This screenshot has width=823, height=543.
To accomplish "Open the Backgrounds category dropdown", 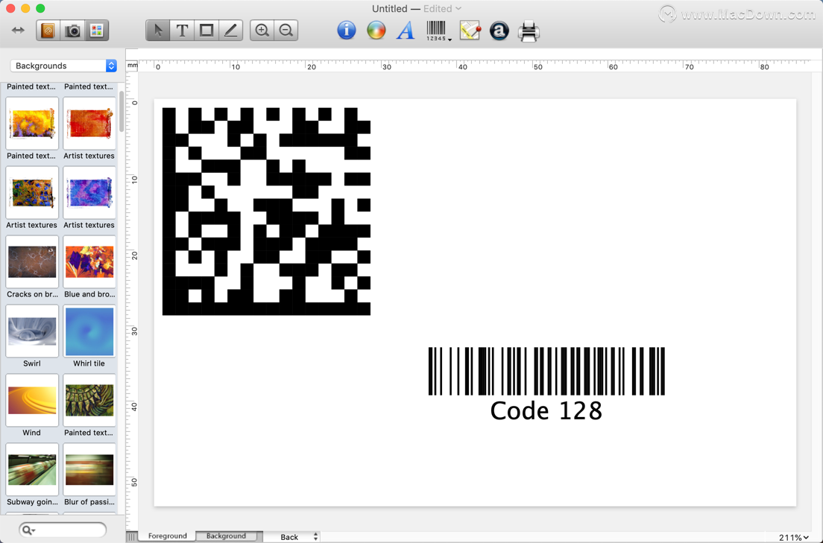I will pyautogui.click(x=63, y=66).
